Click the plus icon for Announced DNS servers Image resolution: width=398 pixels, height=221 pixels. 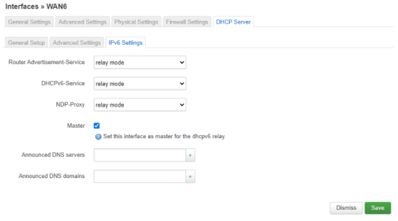(x=190, y=155)
